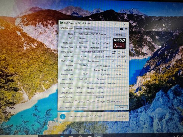Viewport: 183px width, 137px height.
Task: Click the Transistors value 930M
Action: click(106, 48)
